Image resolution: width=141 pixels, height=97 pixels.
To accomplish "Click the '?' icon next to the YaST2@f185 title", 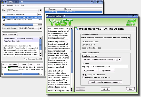I will point(5,2).
